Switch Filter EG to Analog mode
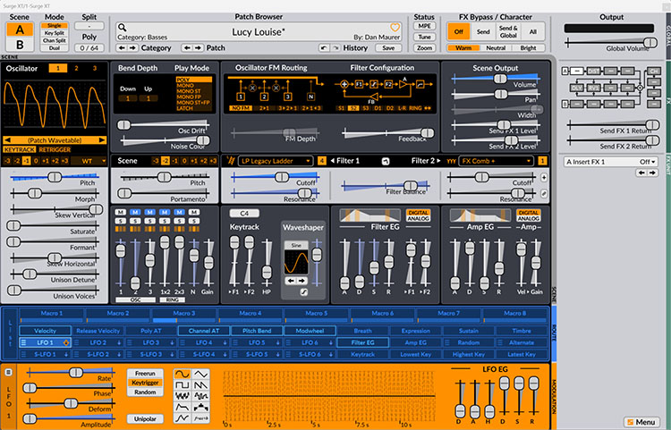Viewport: 671px width, 430px height. coord(418,218)
